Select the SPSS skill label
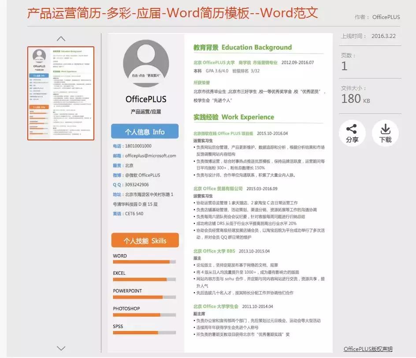This screenshot has height=358, width=416. (118, 326)
